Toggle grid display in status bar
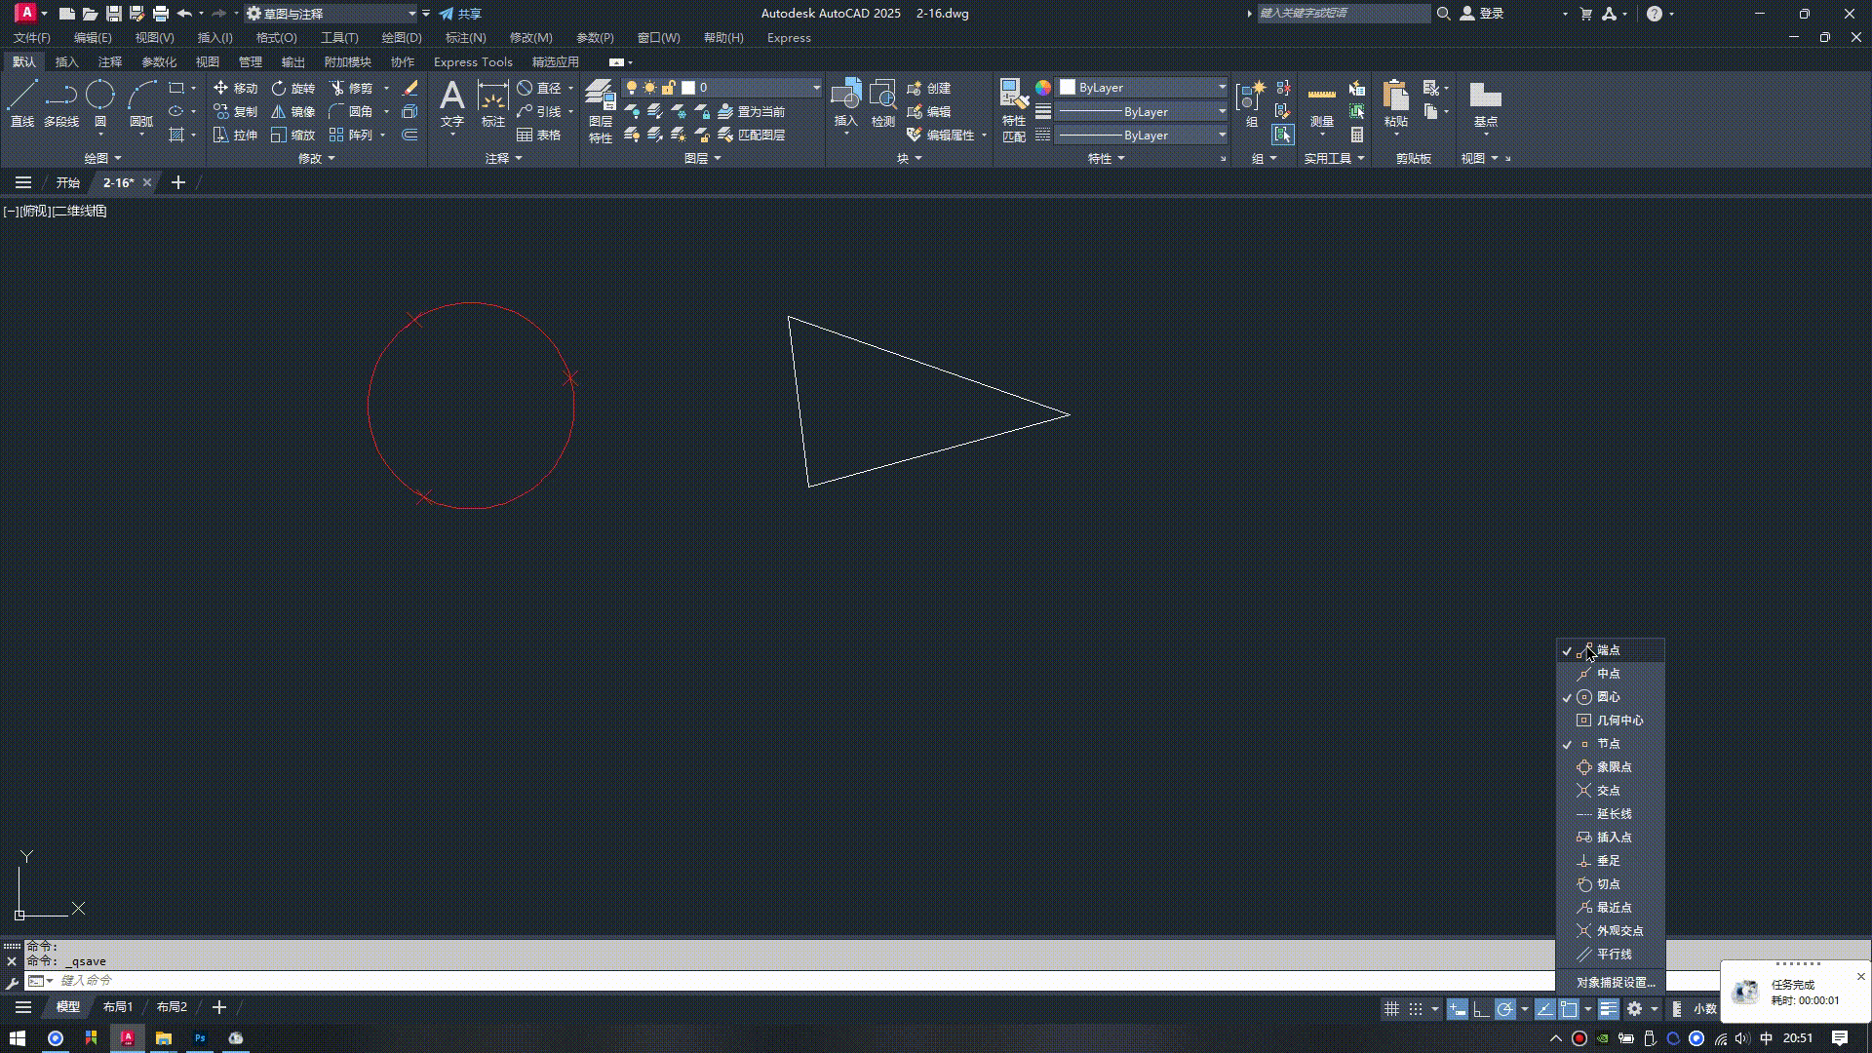This screenshot has height=1053, width=1872. [1391, 1009]
